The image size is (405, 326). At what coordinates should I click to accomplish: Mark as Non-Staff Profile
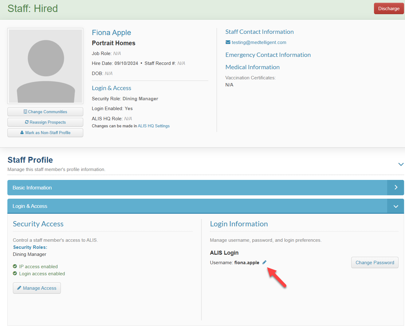pos(45,133)
